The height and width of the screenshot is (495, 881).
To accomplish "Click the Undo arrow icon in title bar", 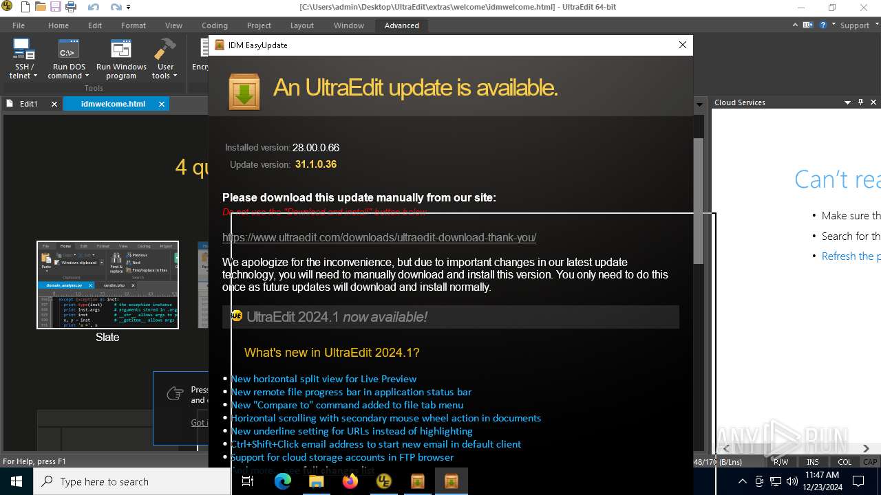I will click(93, 8).
